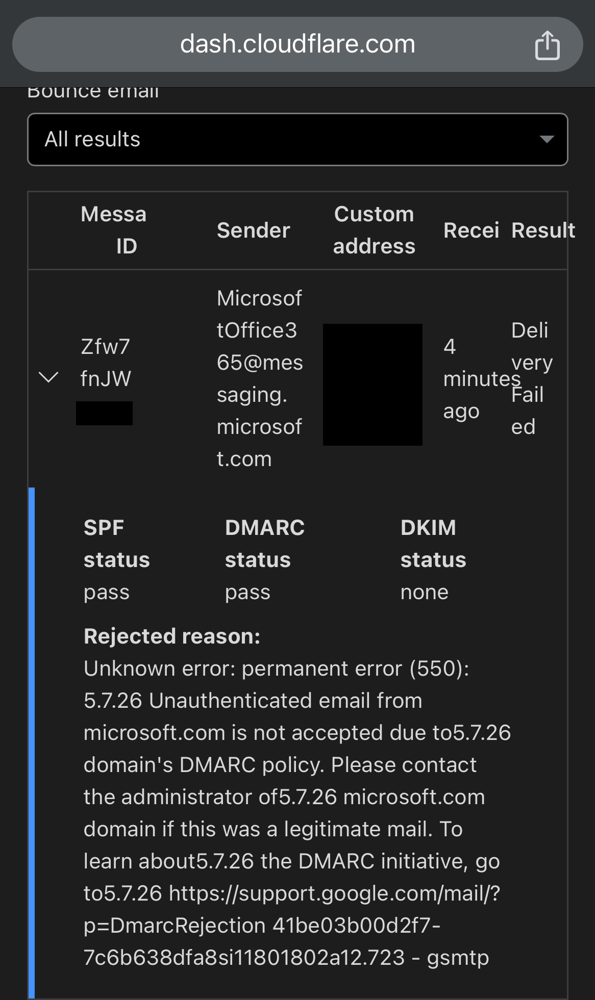The height and width of the screenshot is (1000, 595).
Task: Tap the Message ID column header
Action: pos(113,229)
